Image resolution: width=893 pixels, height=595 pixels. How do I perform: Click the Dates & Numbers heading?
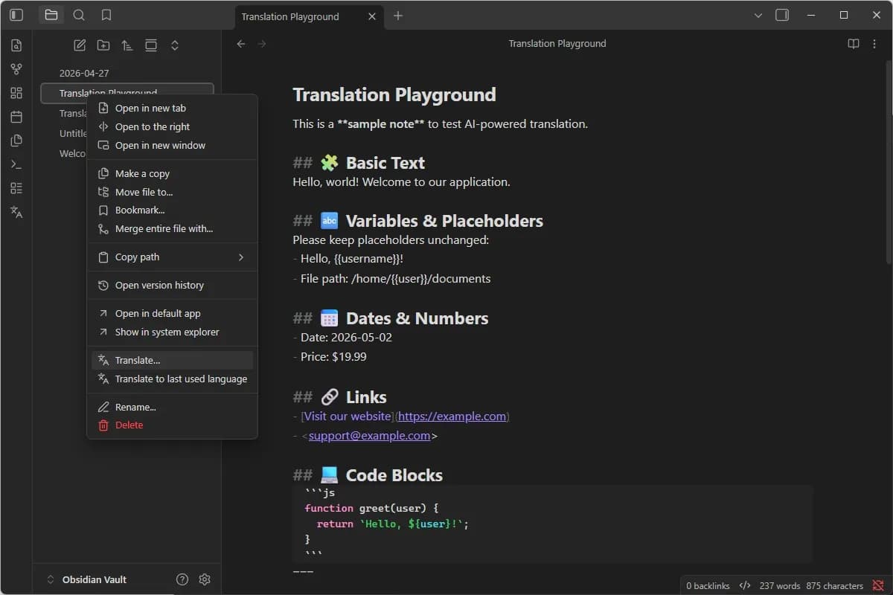pos(417,318)
